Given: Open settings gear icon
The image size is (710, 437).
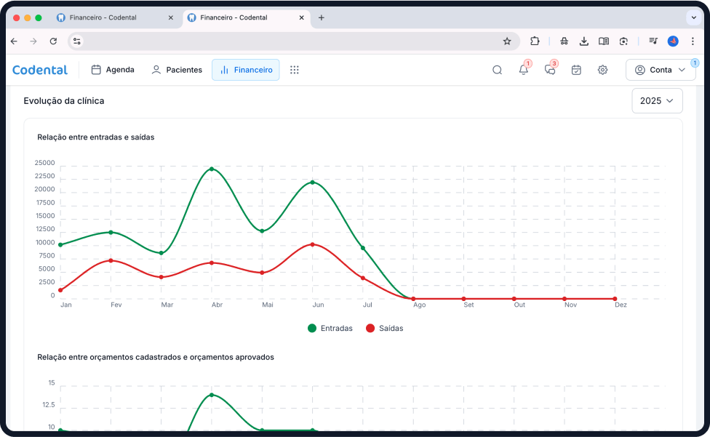Looking at the screenshot, I should 602,70.
